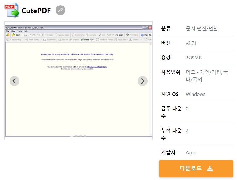Viewport: 237px width, 180px height.
Task: Click Open in the screenshot's toolbar
Action: (16, 35)
